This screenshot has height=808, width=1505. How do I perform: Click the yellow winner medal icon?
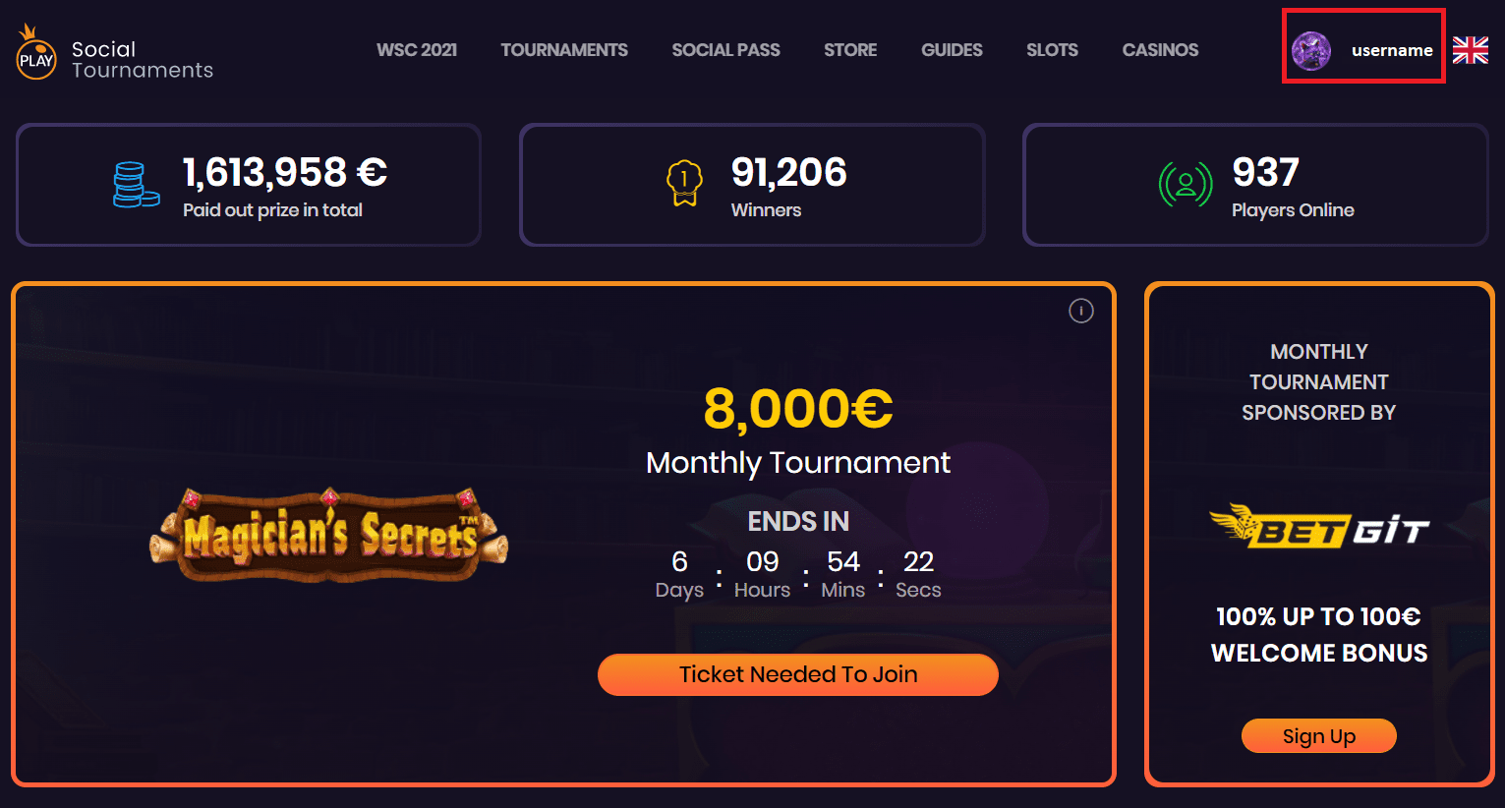684,183
